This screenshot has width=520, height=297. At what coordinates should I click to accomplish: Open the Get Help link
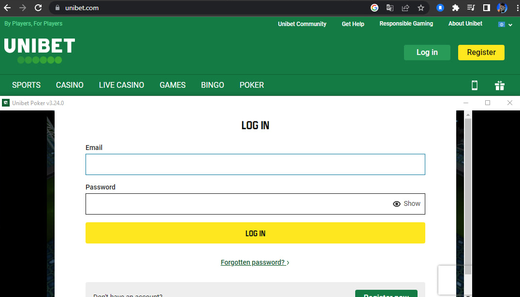pyautogui.click(x=353, y=24)
